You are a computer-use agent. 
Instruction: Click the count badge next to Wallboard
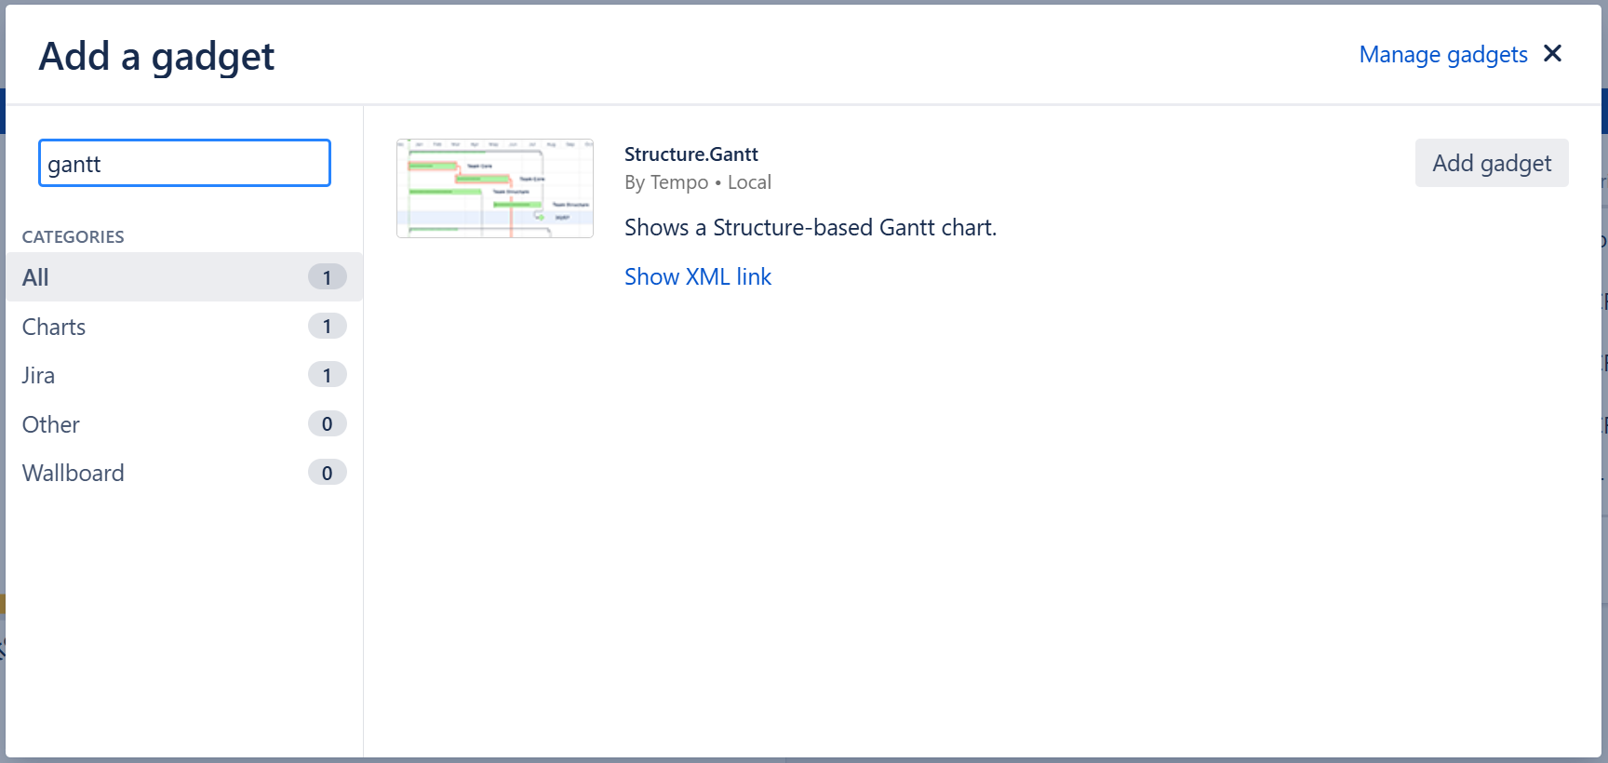coord(327,473)
